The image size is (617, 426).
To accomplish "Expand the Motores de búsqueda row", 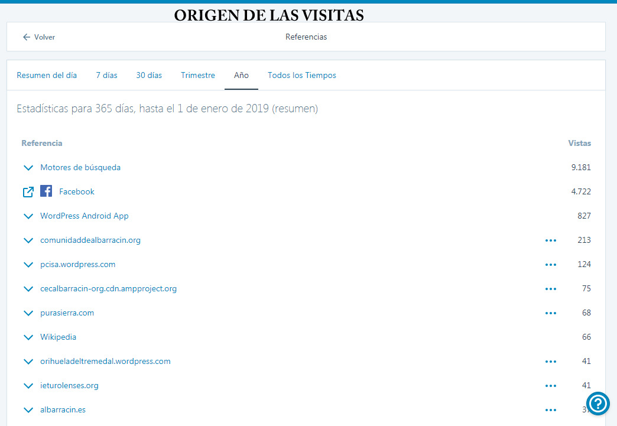I will click(306, 168).
